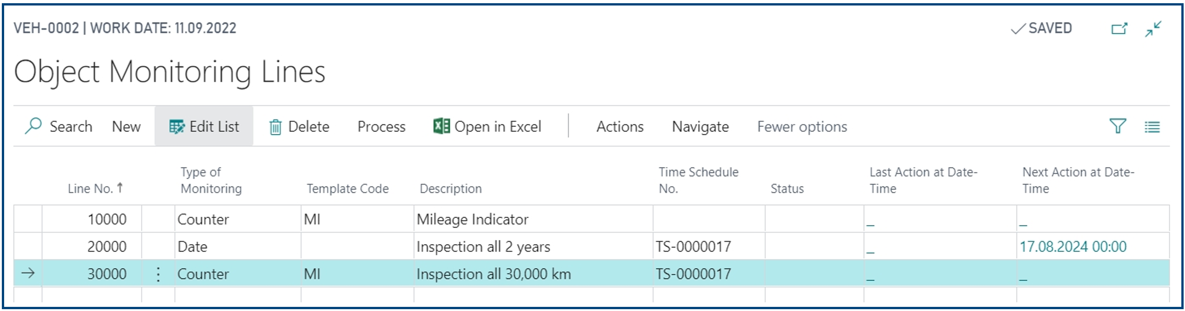Click Type of Monitoring column header
The image size is (1185, 311).
click(211, 180)
